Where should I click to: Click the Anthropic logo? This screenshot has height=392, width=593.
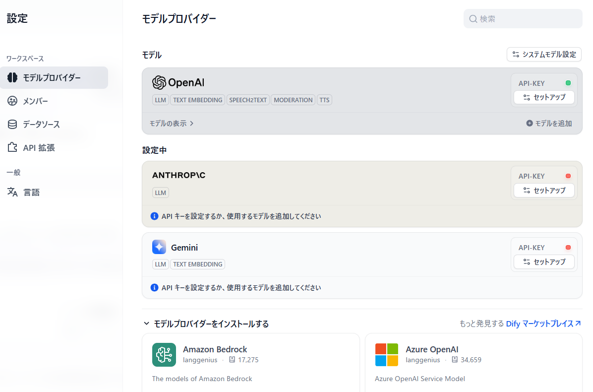[x=178, y=175]
